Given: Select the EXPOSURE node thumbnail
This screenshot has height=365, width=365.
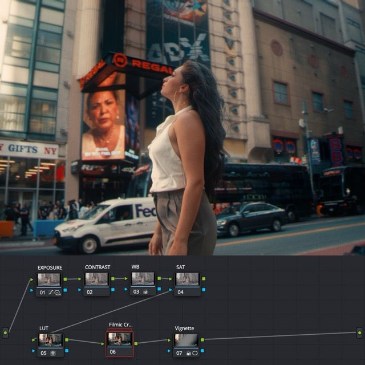Looking at the screenshot, I should tap(49, 279).
